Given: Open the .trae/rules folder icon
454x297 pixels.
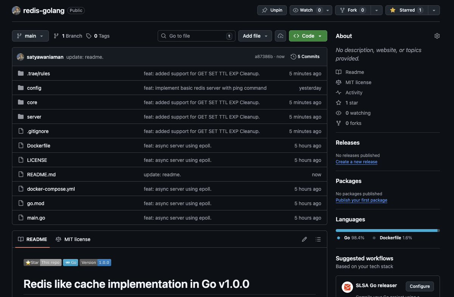Looking at the screenshot, I should (21, 73).
